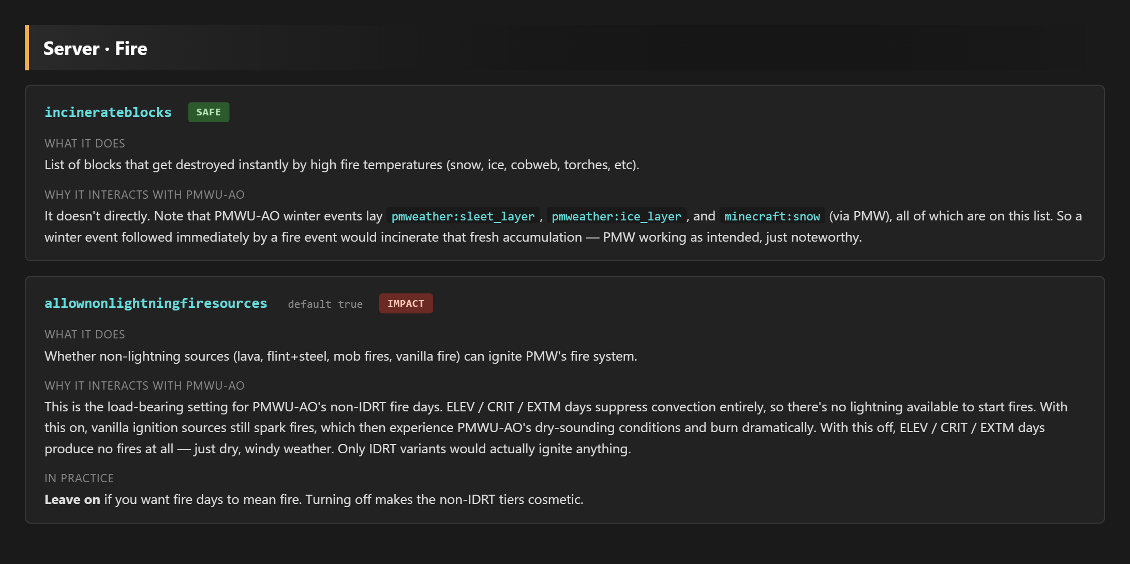This screenshot has height=564, width=1130.
Task: Click the line beginning 'winter event followed immediately'
Action: pos(453,237)
